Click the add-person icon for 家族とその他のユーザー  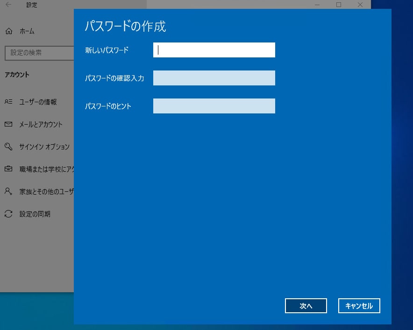(x=8, y=191)
